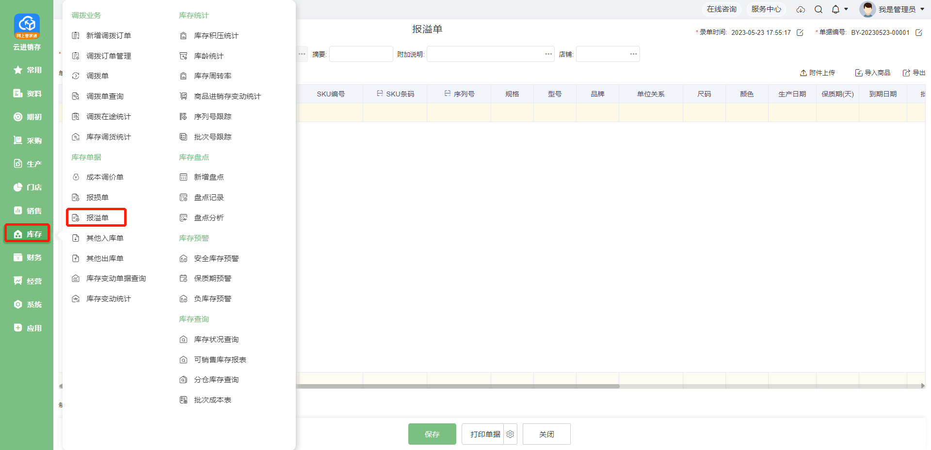Screen dimensions: 931x450
Task: Open print settings gear beside 打印单据
Action: (x=510, y=434)
